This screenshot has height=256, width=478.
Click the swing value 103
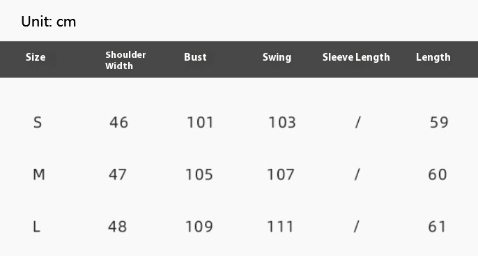point(282,122)
